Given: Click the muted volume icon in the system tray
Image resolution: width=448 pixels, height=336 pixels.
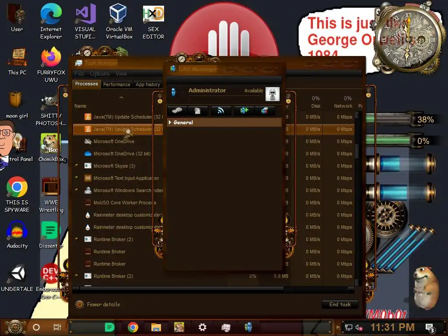Looking at the screenshot, I should click(x=359, y=327).
